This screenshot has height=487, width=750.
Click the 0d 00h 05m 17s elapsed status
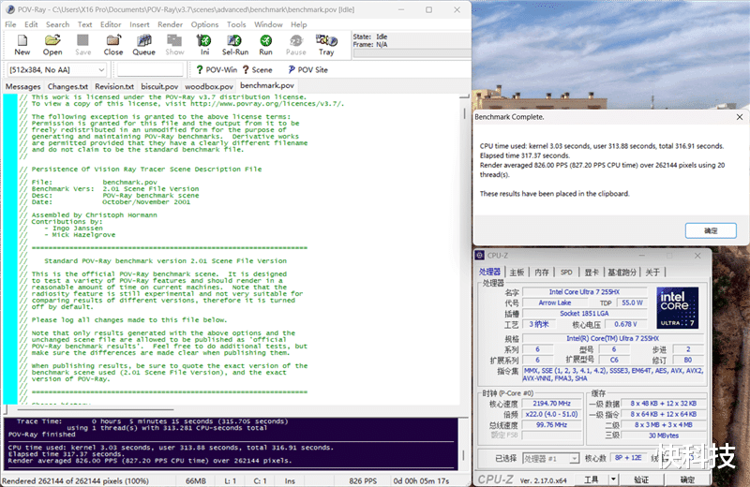pyautogui.click(x=420, y=480)
